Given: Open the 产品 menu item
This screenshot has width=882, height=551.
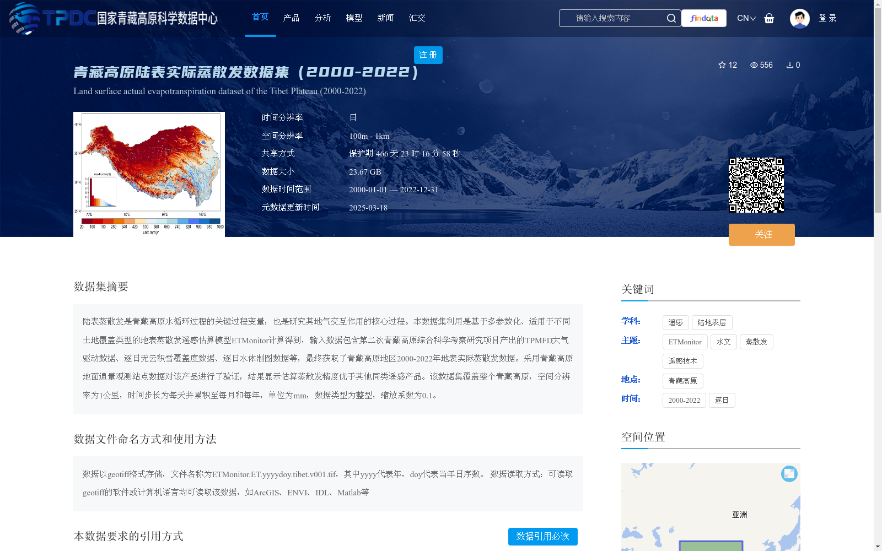Looking at the screenshot, I should coord(291,18).
